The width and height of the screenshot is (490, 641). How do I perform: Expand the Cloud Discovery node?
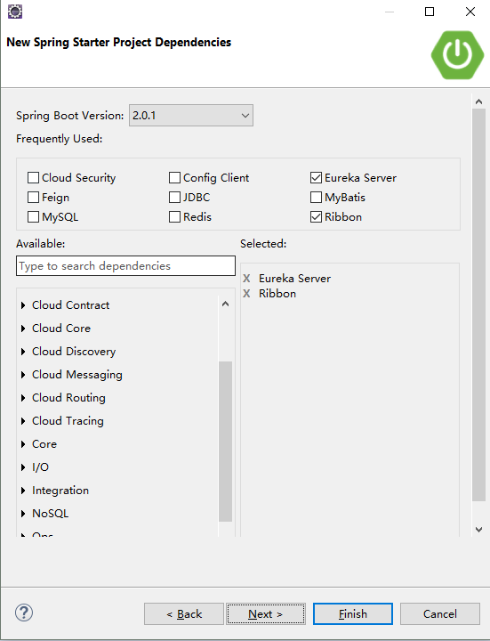[23, 352]
